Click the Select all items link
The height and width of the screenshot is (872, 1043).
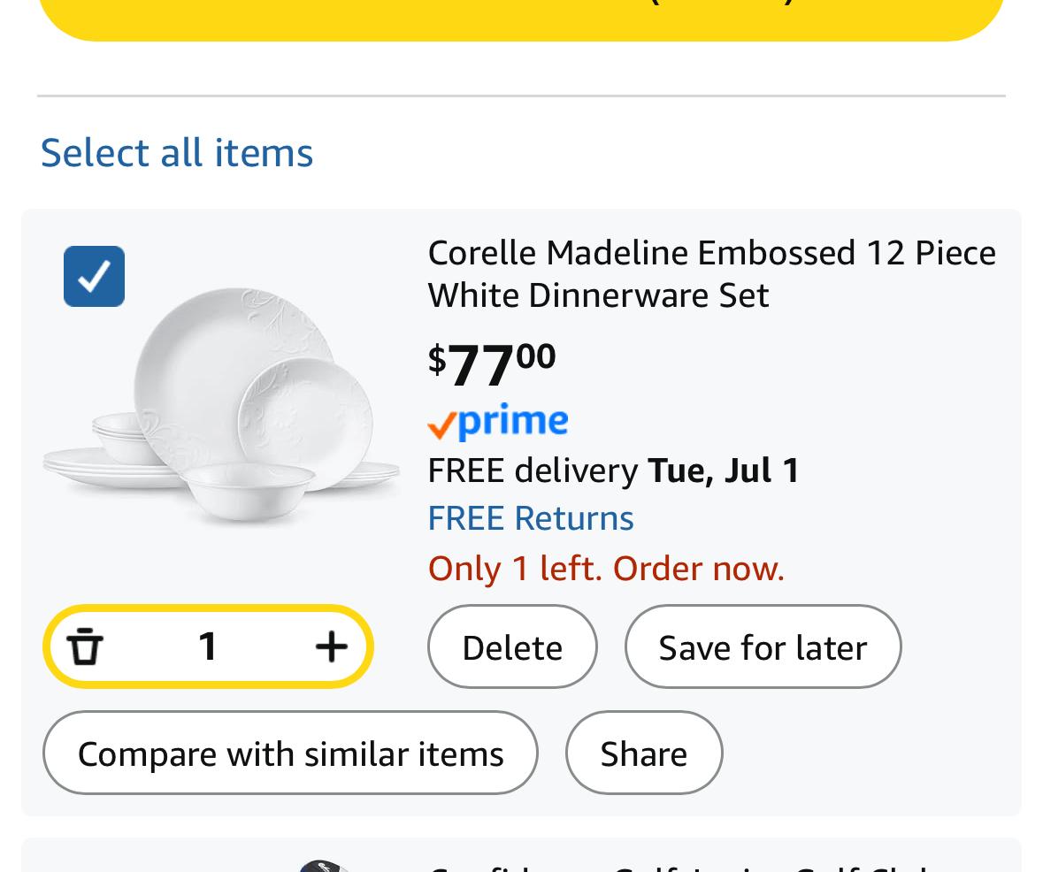(x=177, y=152)
